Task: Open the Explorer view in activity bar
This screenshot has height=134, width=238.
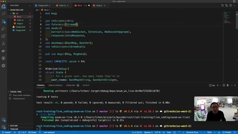Action: (x=3, y=7)
